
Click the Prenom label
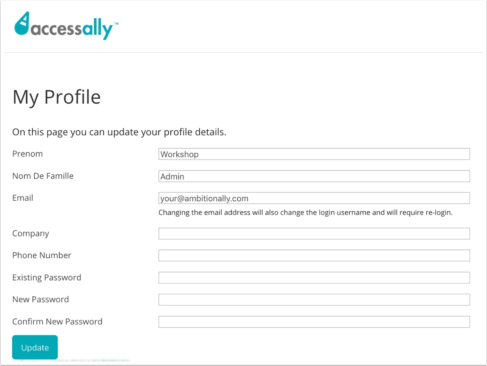27,154
